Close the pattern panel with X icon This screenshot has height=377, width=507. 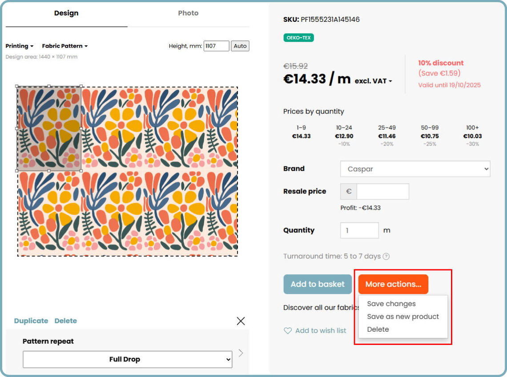pos(241,321)
